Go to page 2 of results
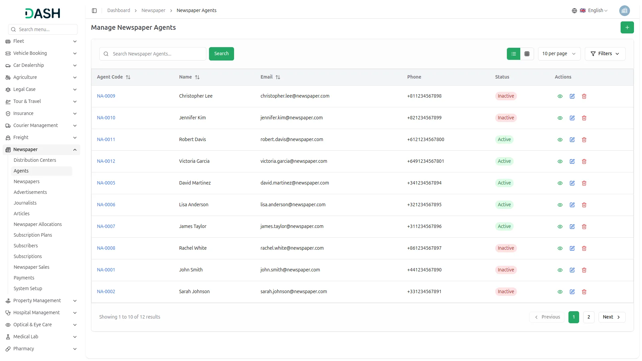 click(x=588, y=317)
